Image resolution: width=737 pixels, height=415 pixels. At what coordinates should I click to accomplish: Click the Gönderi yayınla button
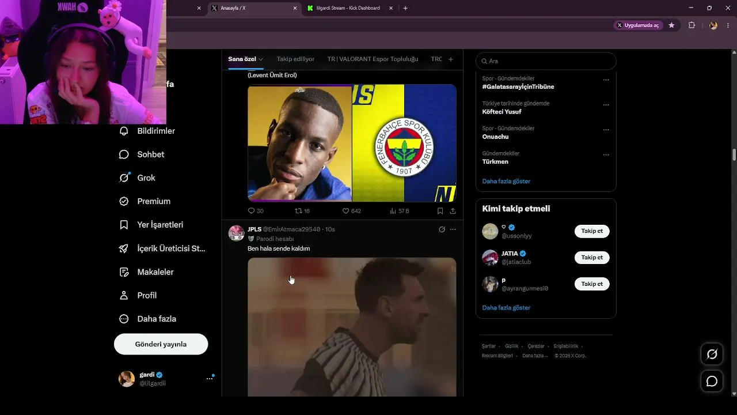point(161,344)
